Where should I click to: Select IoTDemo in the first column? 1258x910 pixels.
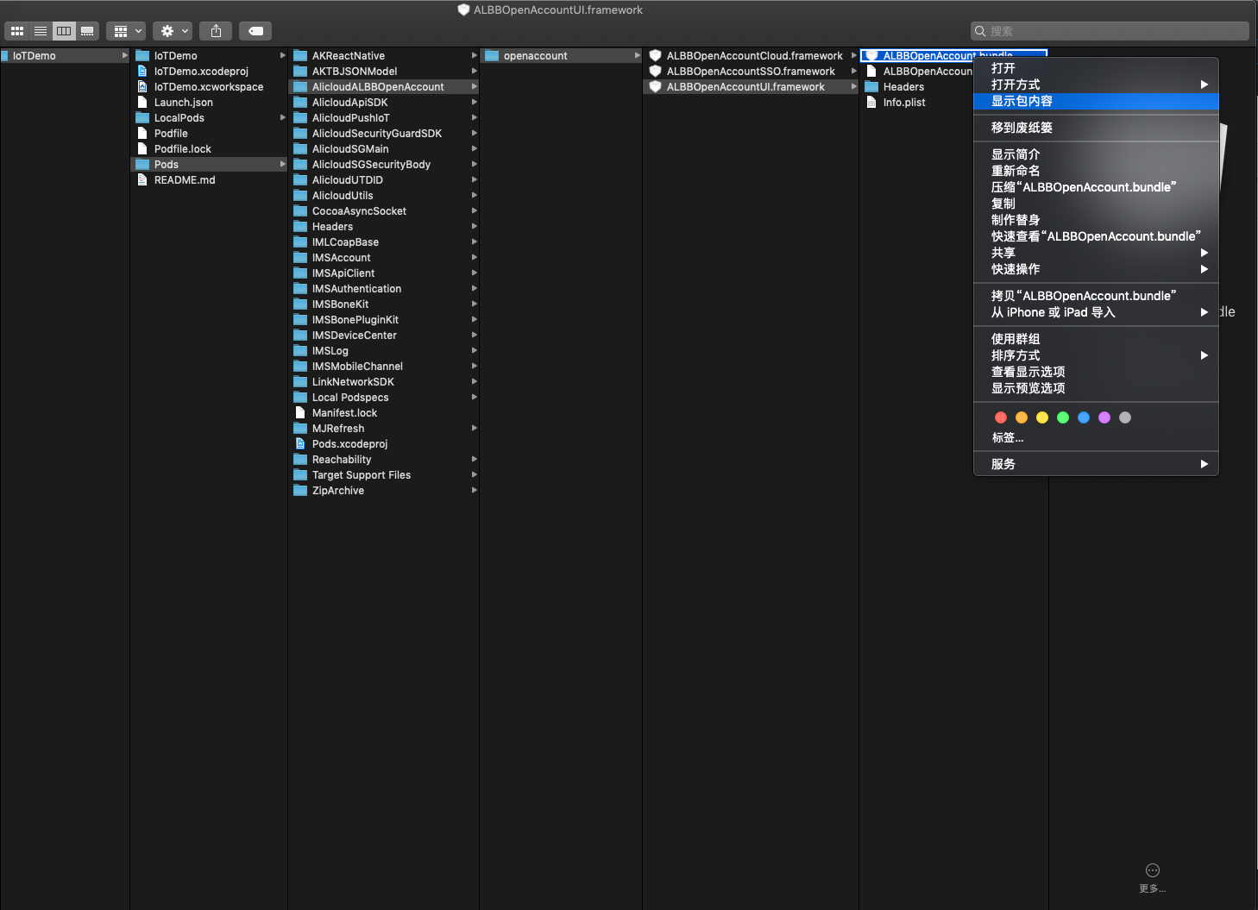click(65, 56)
